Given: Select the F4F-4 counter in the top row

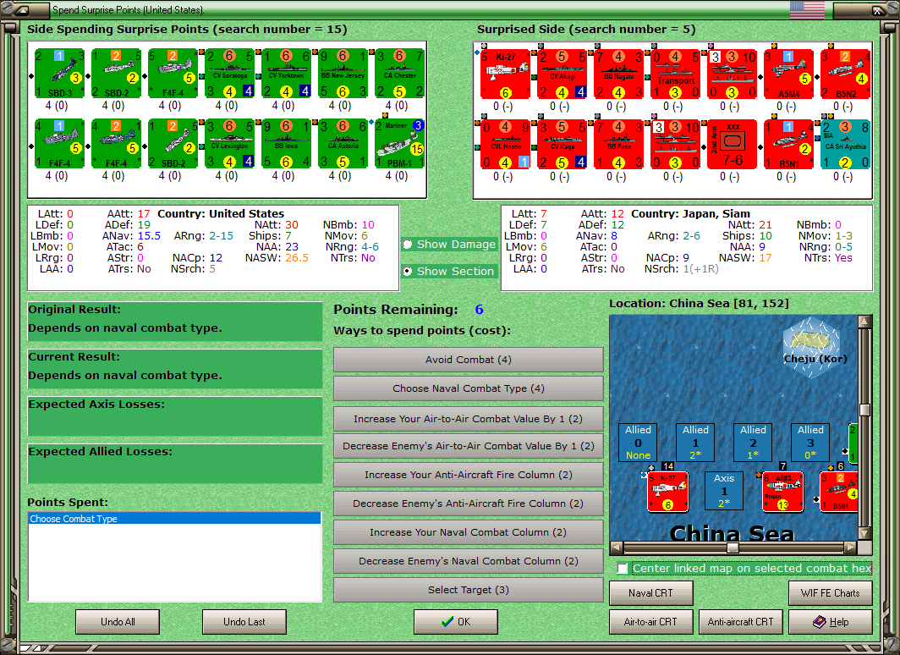Looking at the screenshot, I should [173, 74].
